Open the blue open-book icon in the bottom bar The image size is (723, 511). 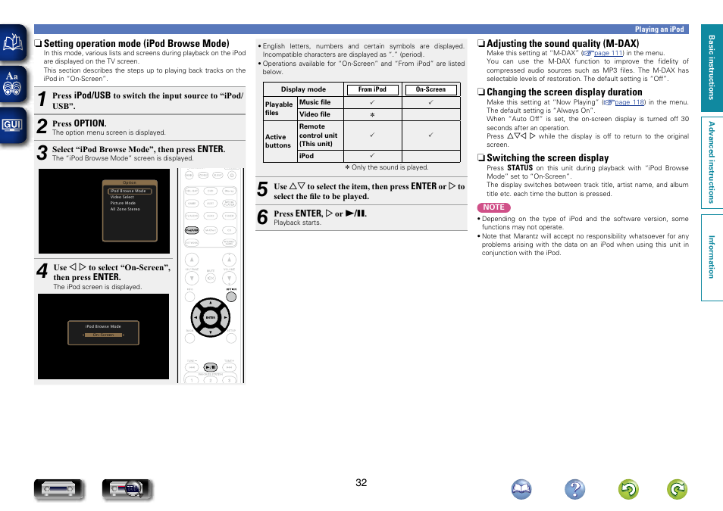(521, 489)
